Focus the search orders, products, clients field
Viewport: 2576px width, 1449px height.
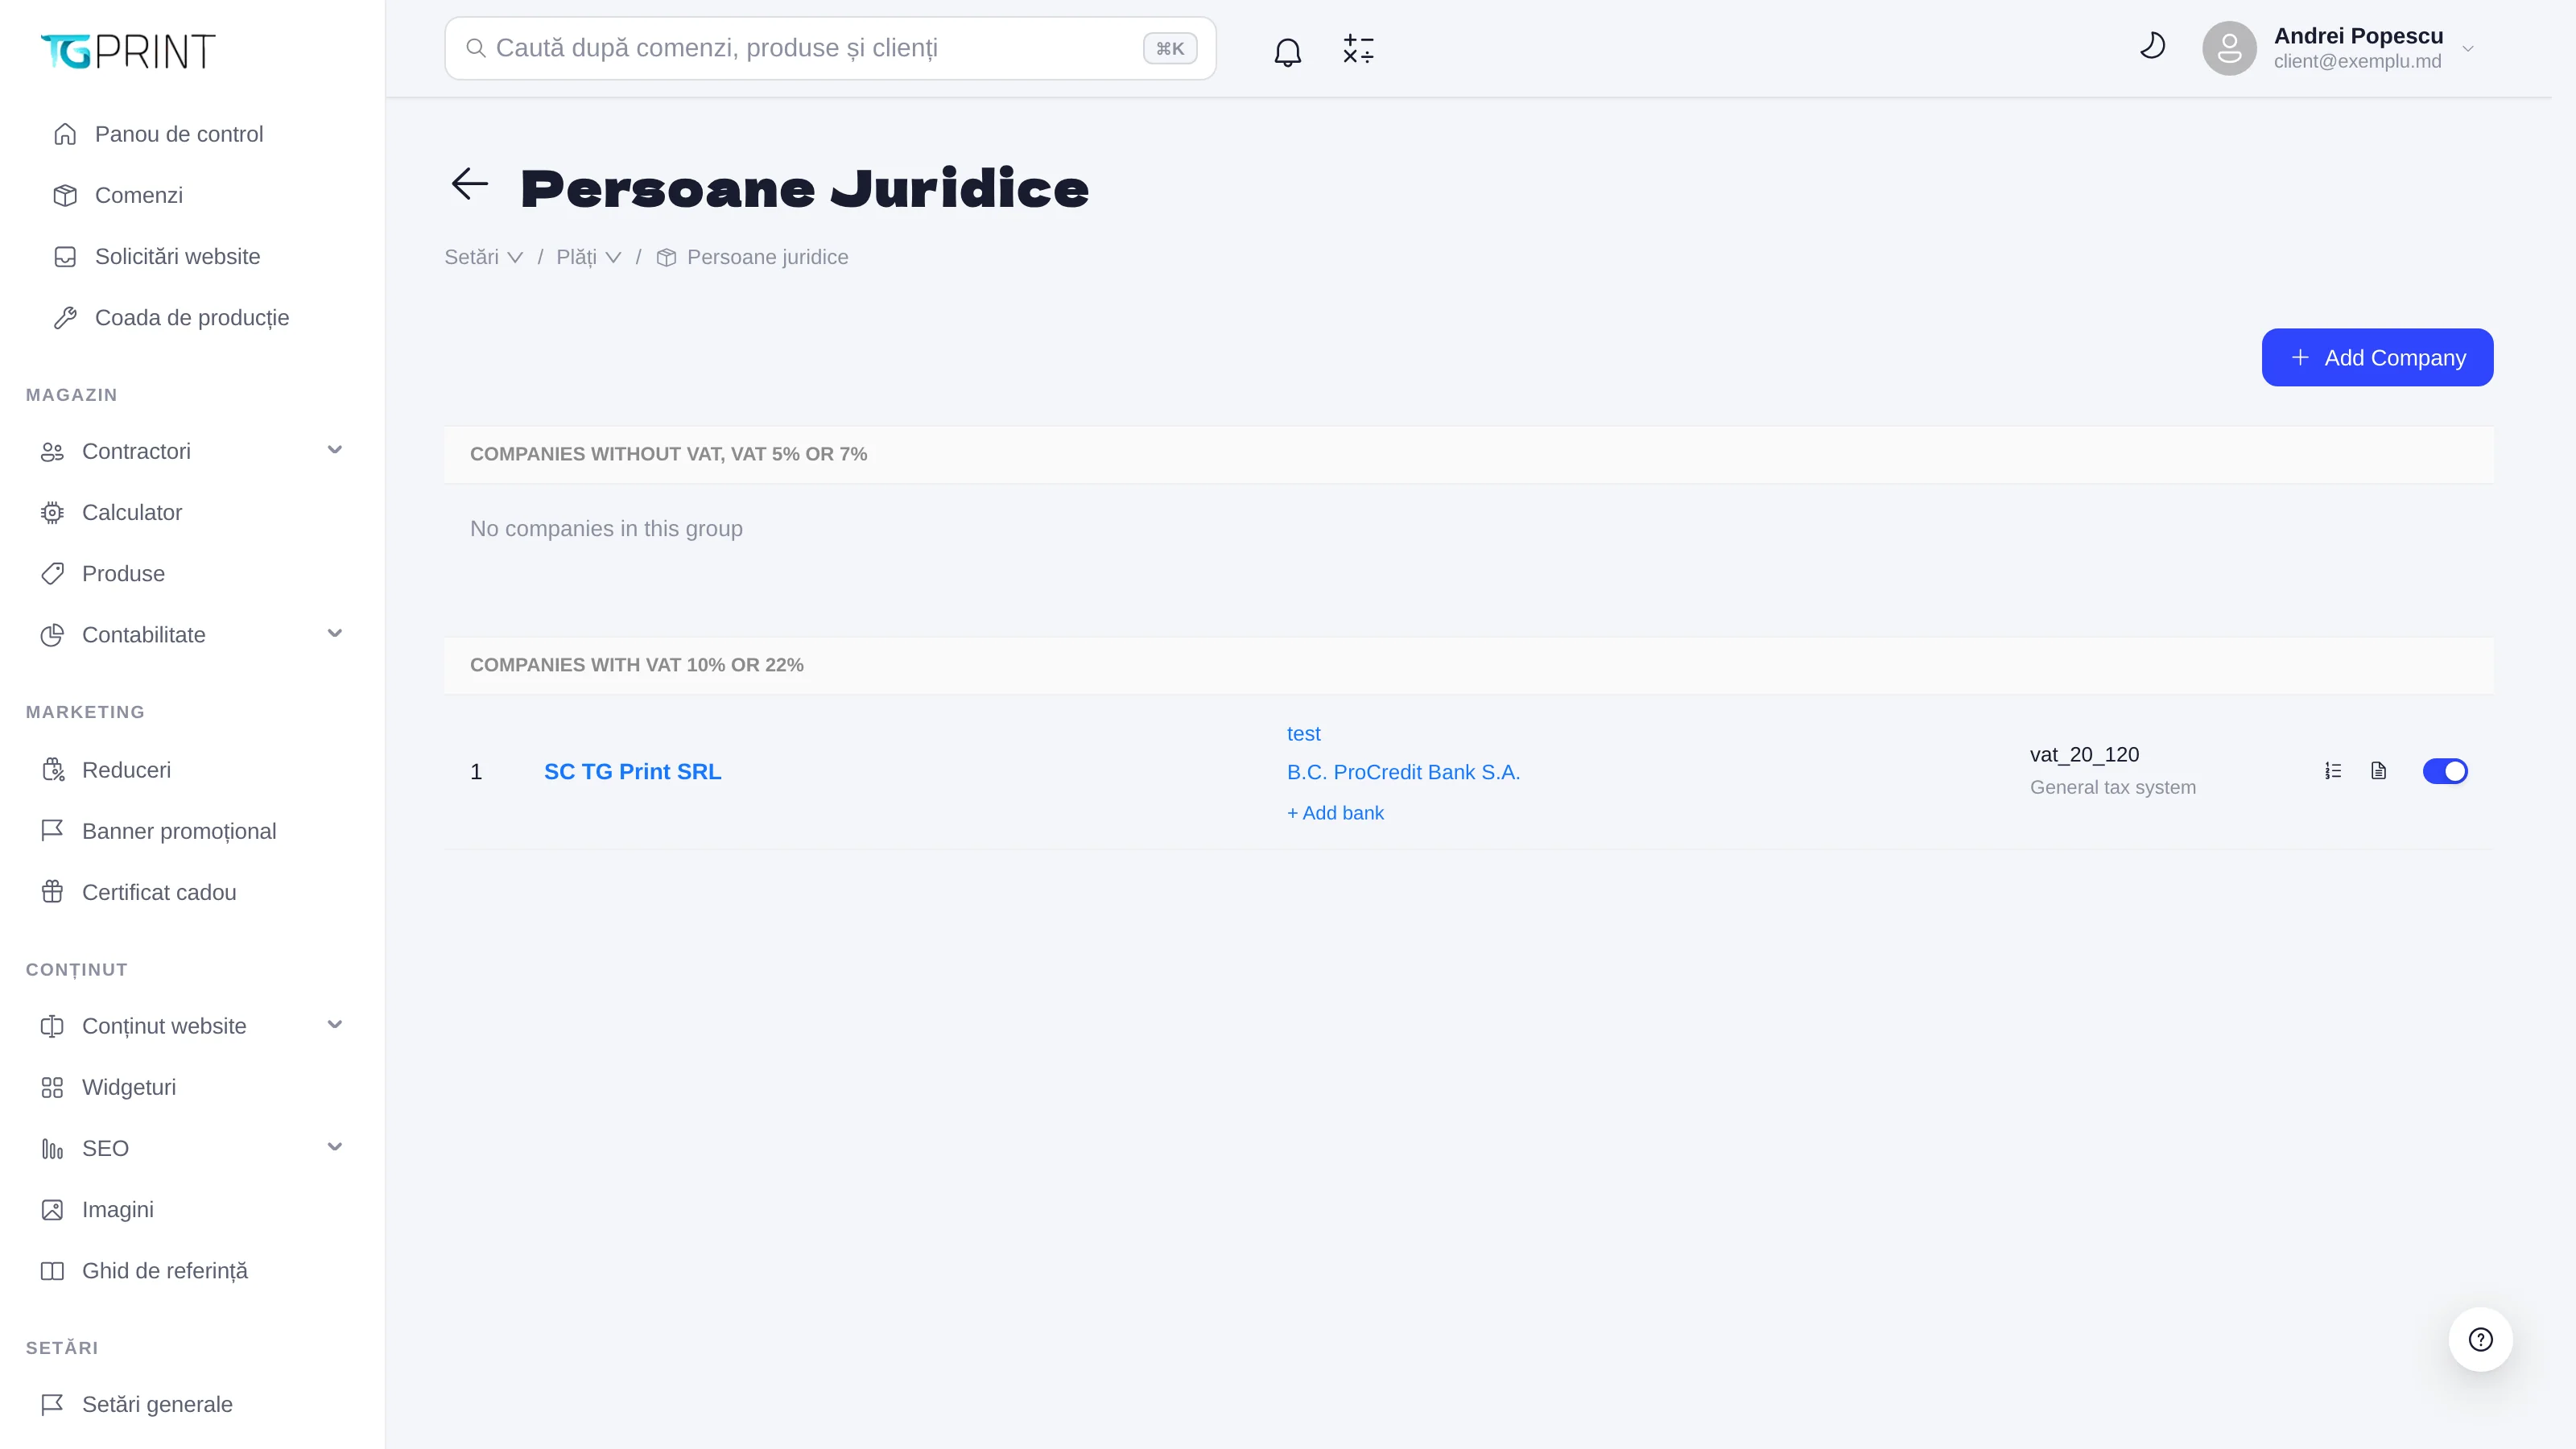(830, 48)
